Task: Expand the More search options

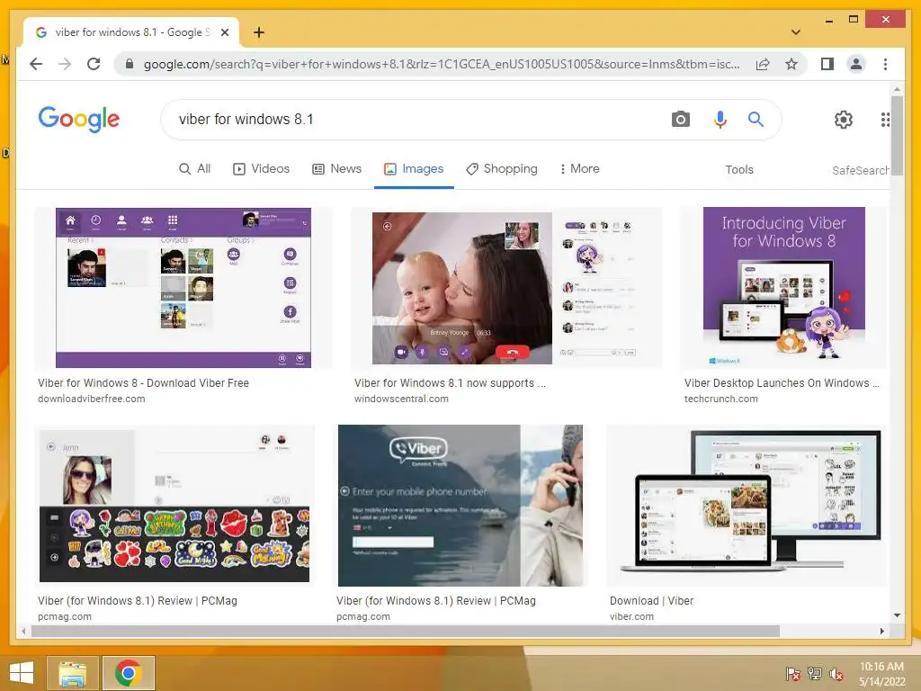Action: tap(580, 168)
